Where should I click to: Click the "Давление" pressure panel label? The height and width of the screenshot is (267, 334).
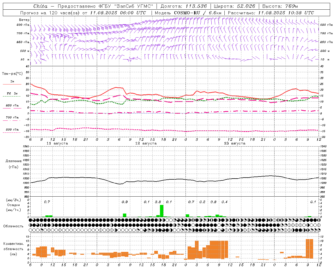point(14,161)
